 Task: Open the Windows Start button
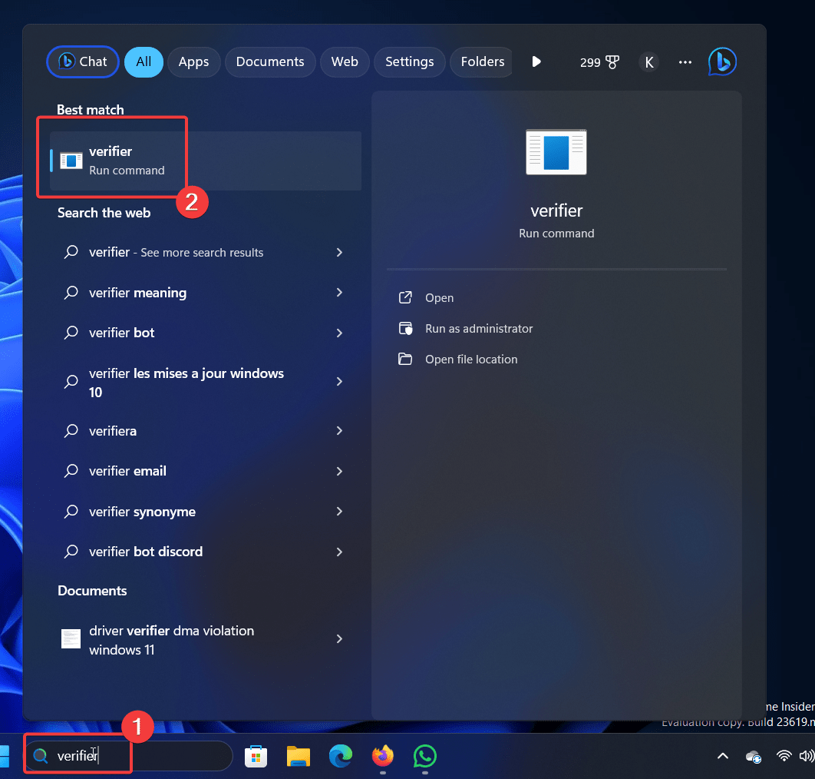point(5,756)
